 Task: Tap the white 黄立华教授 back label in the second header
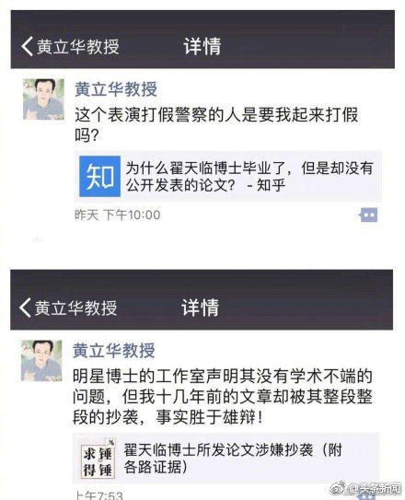tap(75, 308)
